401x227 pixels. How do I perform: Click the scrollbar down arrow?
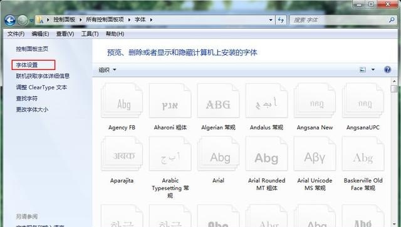tap(394, 224)
